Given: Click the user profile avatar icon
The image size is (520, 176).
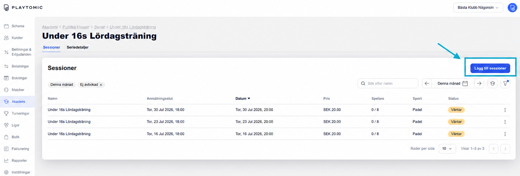Looking at the screenshot, I should coord(512,8).
